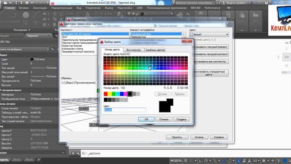
Task: Open the Цвет dropdown showing Белый
Action: coord(209,35)
